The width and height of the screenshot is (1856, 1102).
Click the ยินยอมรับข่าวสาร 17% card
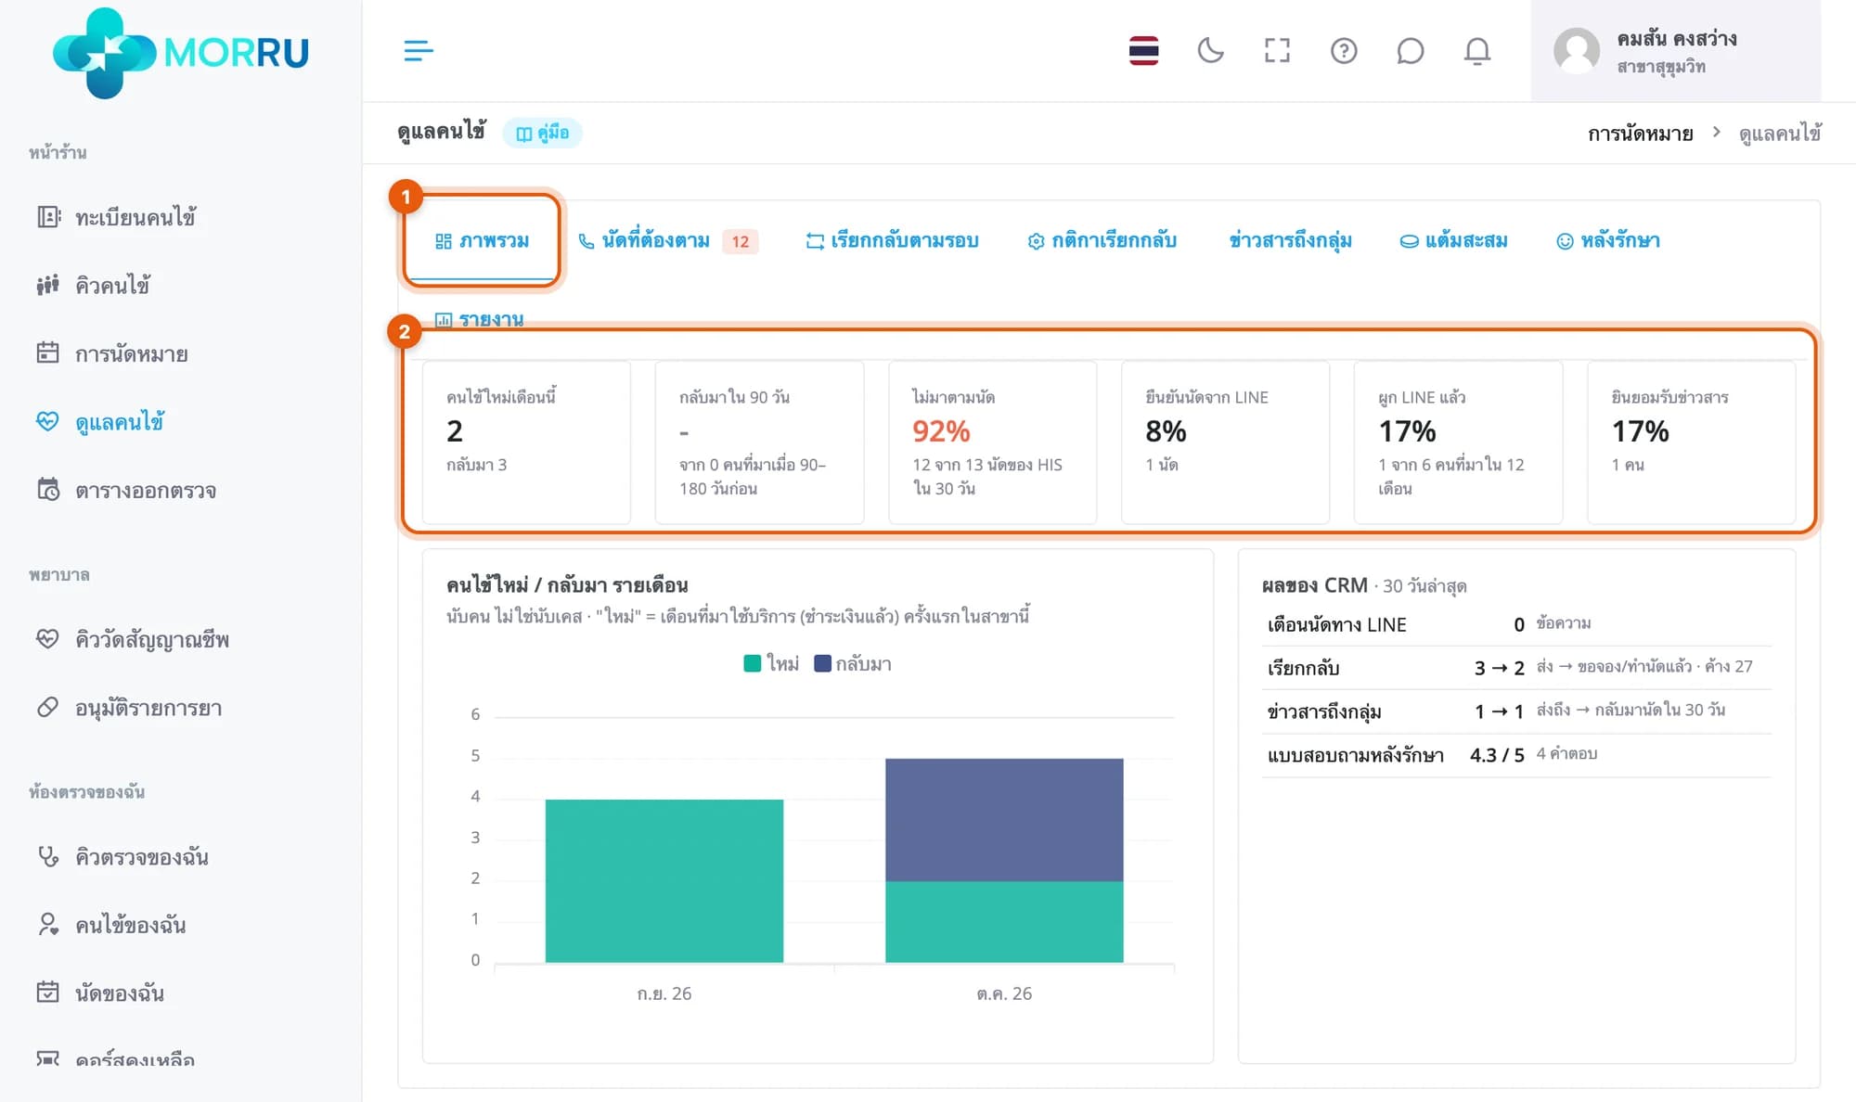(1691, 442)
